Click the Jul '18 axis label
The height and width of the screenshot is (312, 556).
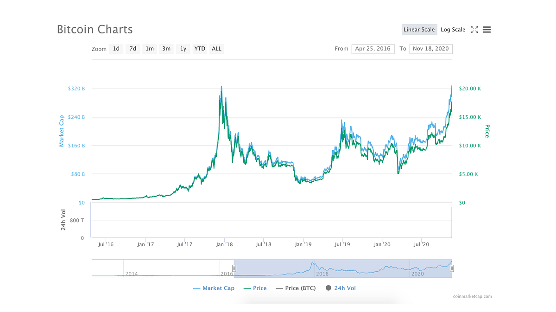pos(263,244)
